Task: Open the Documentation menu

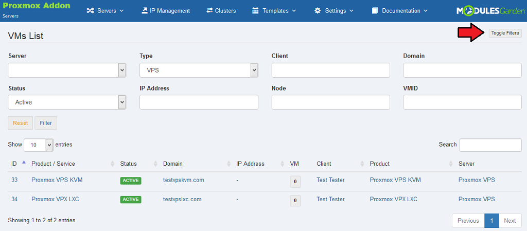Action: pyautogui.click(x=399, y=11)
